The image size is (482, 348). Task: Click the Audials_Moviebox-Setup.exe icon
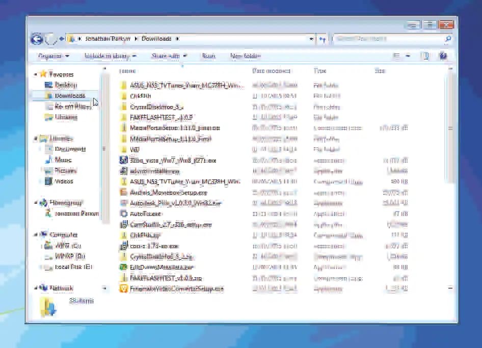[123, 193]
